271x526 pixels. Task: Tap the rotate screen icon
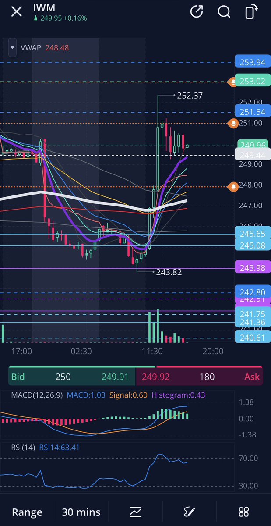pyautogui.click(x=251, y=12)
